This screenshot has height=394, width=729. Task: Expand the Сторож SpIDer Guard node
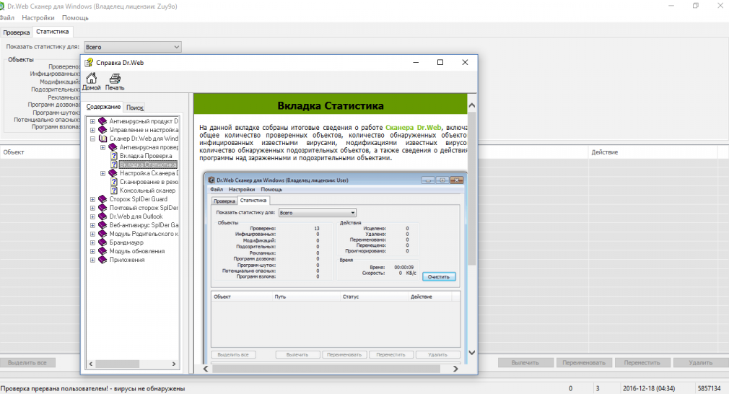click(92, 199)
